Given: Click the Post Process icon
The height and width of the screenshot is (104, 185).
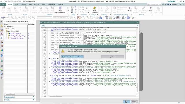Looking at the screenshot, I should 52,10.
